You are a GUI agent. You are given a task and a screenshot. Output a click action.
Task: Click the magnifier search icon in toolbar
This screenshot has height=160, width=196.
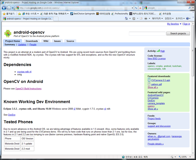pyautogui.click(x=190, y=8)
